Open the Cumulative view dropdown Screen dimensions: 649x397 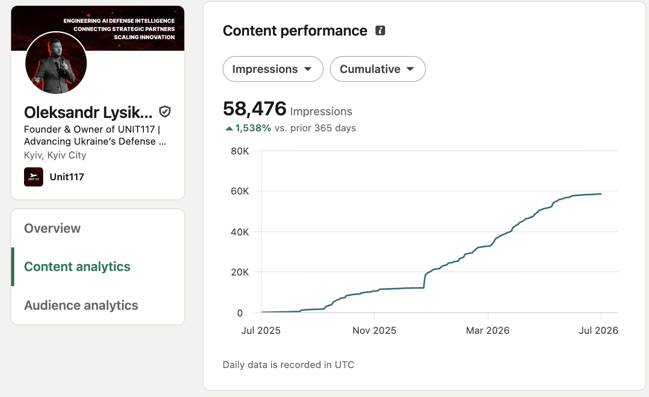coord(377,69)
